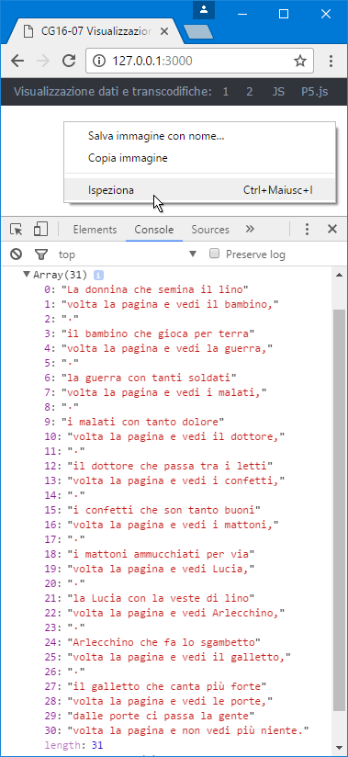Select "volta la pagina e vedi i malati,"
348x757 pixels.
pos(164,392)
